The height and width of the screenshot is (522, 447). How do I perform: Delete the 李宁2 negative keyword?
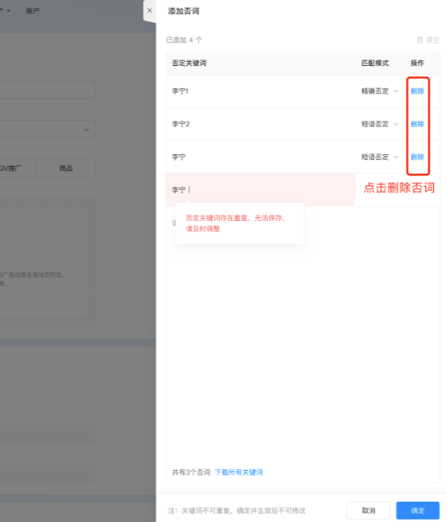(x=417, y=124)
